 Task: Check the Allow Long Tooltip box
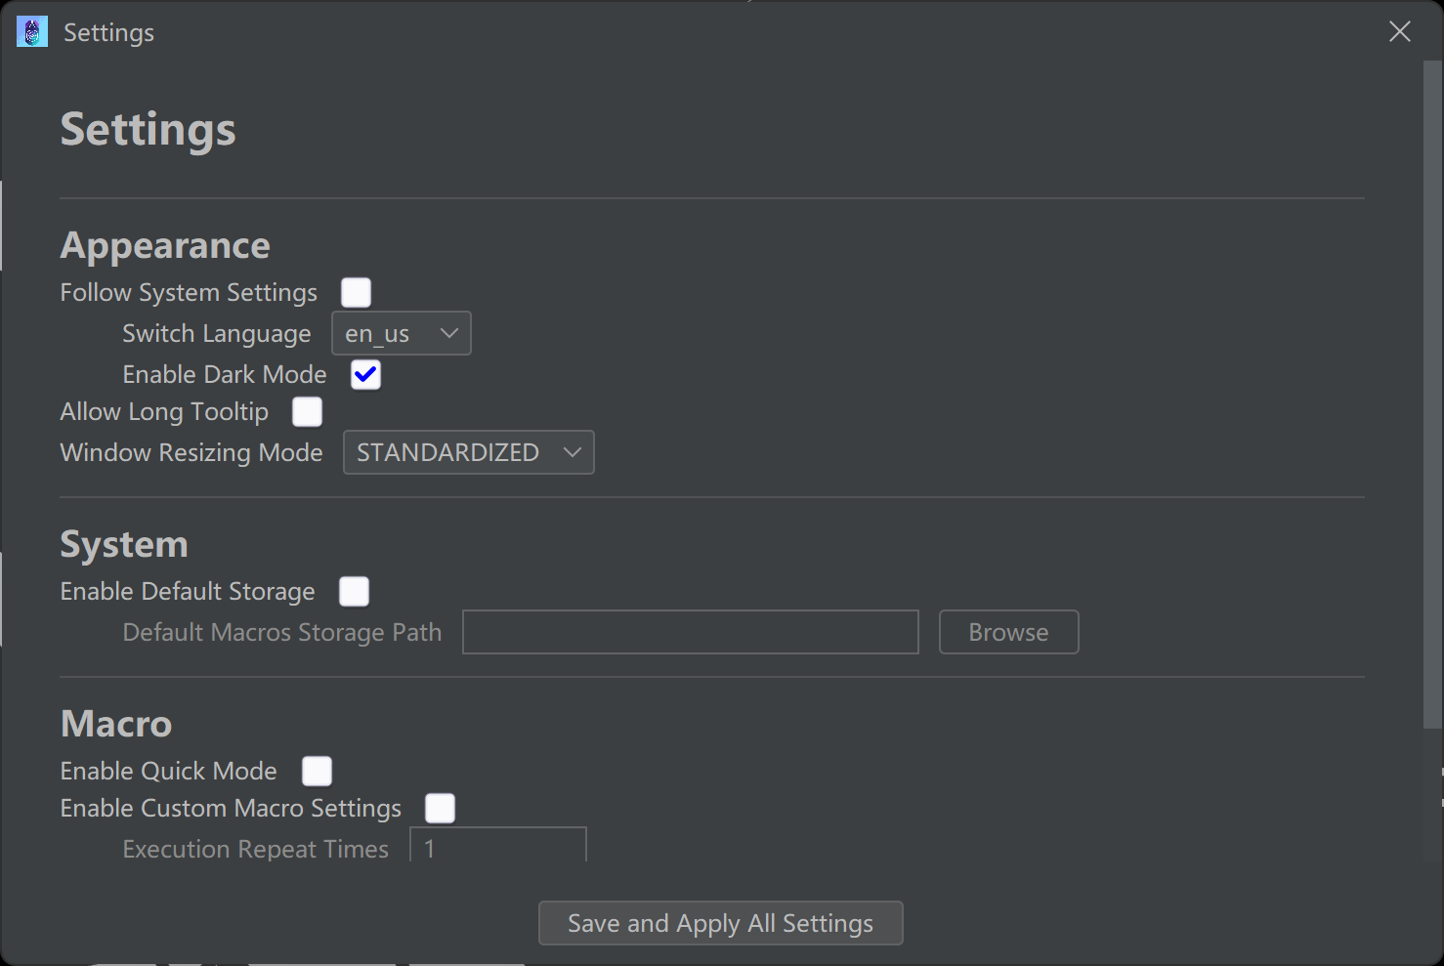[307, 412]
